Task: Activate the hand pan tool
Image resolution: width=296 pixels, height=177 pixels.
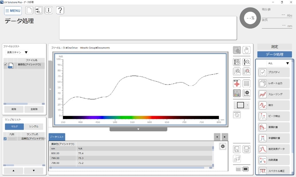Action: point(246,50)
